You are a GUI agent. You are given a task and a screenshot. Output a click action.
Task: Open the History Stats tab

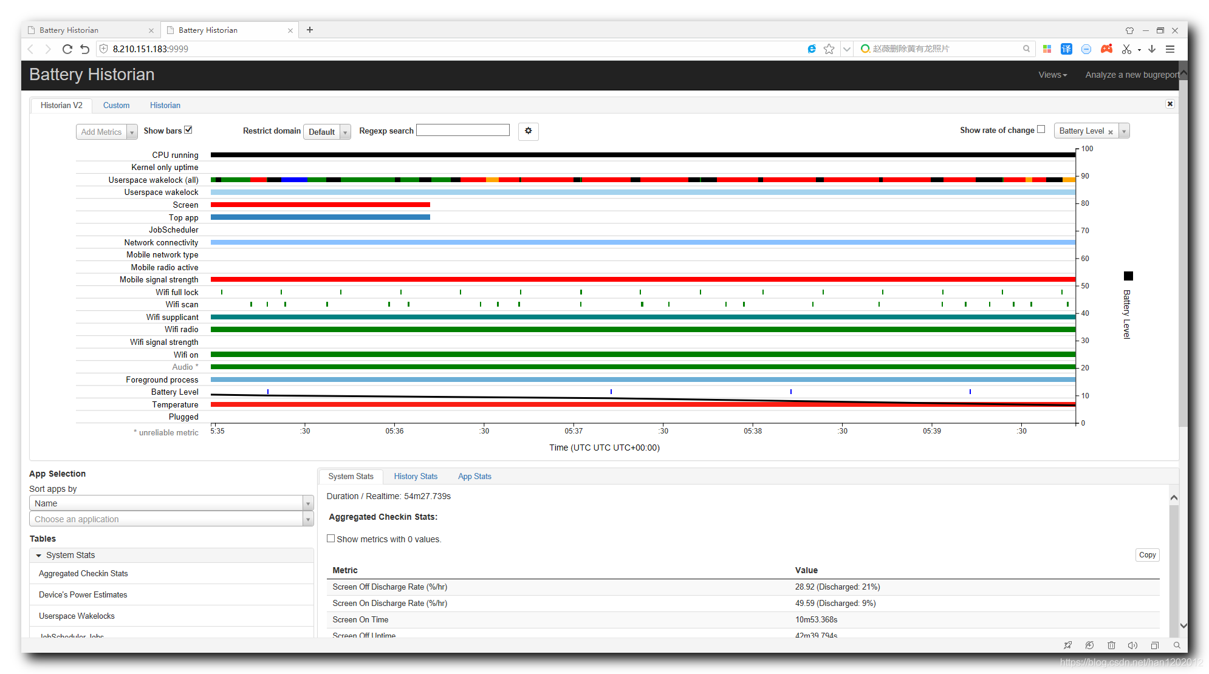(x=416, y=477)
